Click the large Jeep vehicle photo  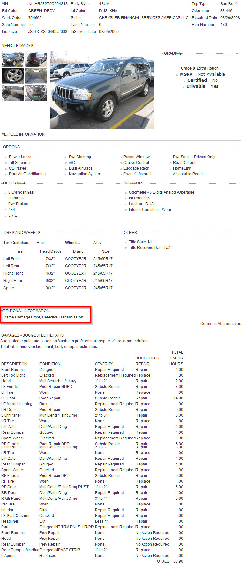pyautogui.click(x=102, y=90)
